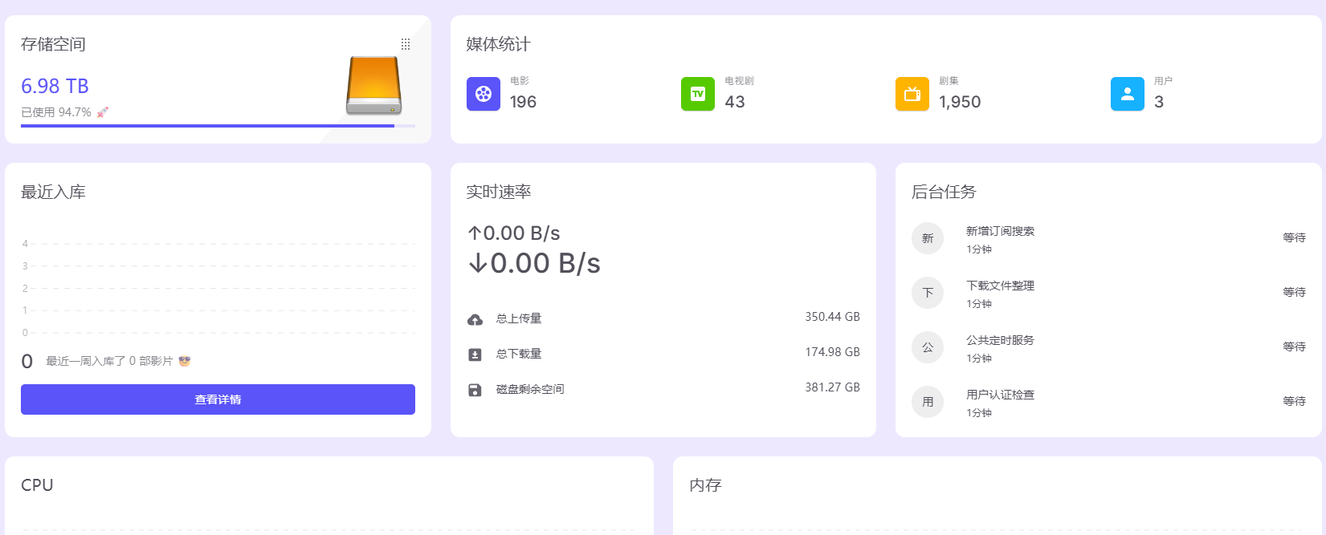The width and height of the screenshot is (1326, 535).
Task: Click the 最近入库 card title
Action: 53,192
